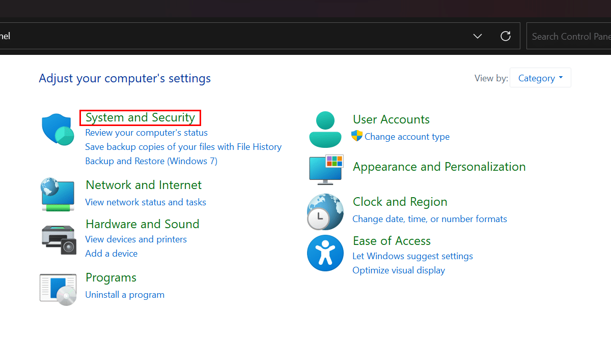Open Backup and Restore (Windows 7)
The width and height of the screenshot is (611, 343).
[151, 161]
